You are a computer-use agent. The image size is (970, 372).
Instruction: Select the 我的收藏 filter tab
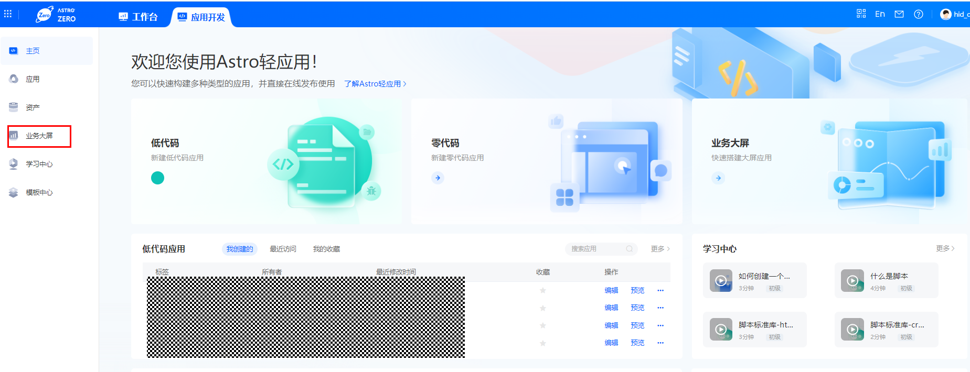(x=326, y=249)
